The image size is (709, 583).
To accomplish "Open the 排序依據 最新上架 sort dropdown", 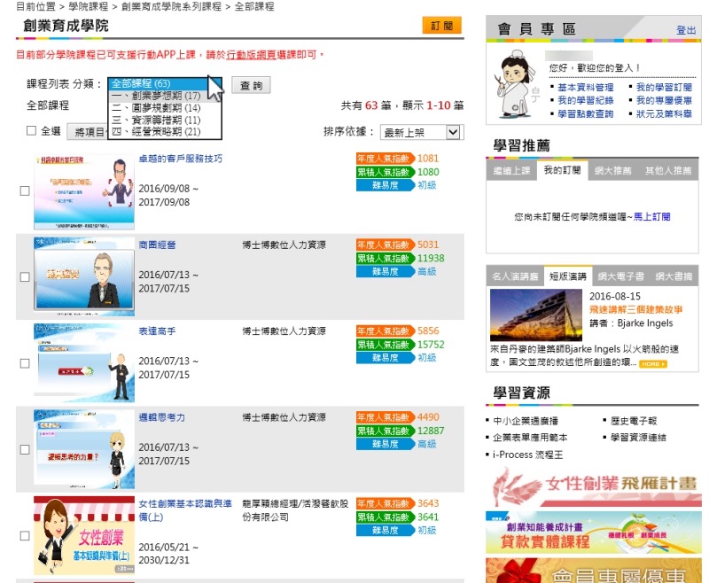I will pos(422,132).
